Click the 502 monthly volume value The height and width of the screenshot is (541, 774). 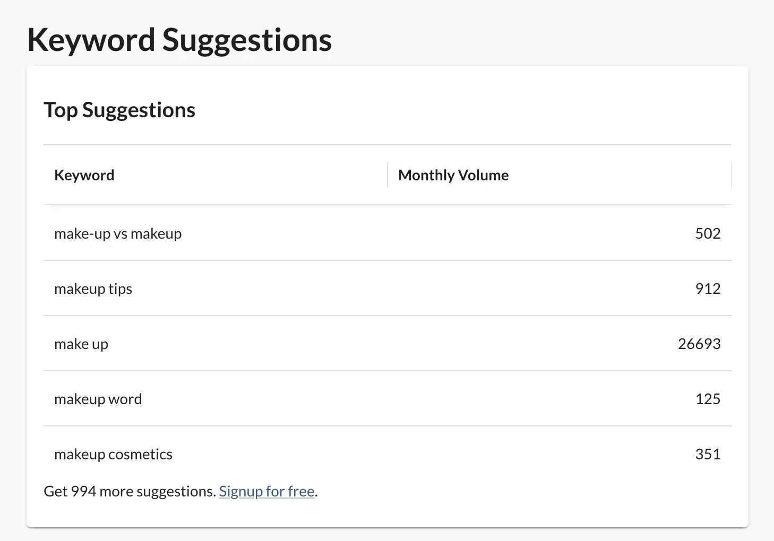(x=708, y=234)
